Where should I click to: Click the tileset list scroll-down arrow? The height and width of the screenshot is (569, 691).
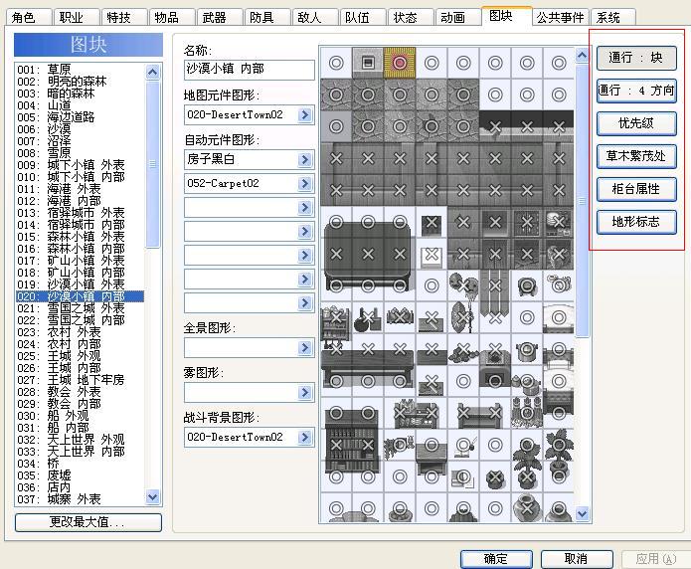(x=152, y=497)
